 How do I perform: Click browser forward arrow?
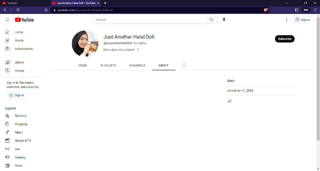point(11,10)
